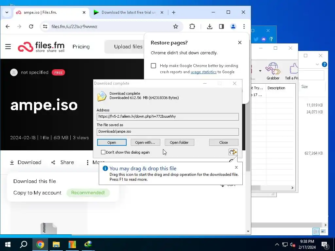Click the Chrome page scroll down arrow
This screenshot has width=335, height=251.
pyautogui.click(x=248, y=231)
